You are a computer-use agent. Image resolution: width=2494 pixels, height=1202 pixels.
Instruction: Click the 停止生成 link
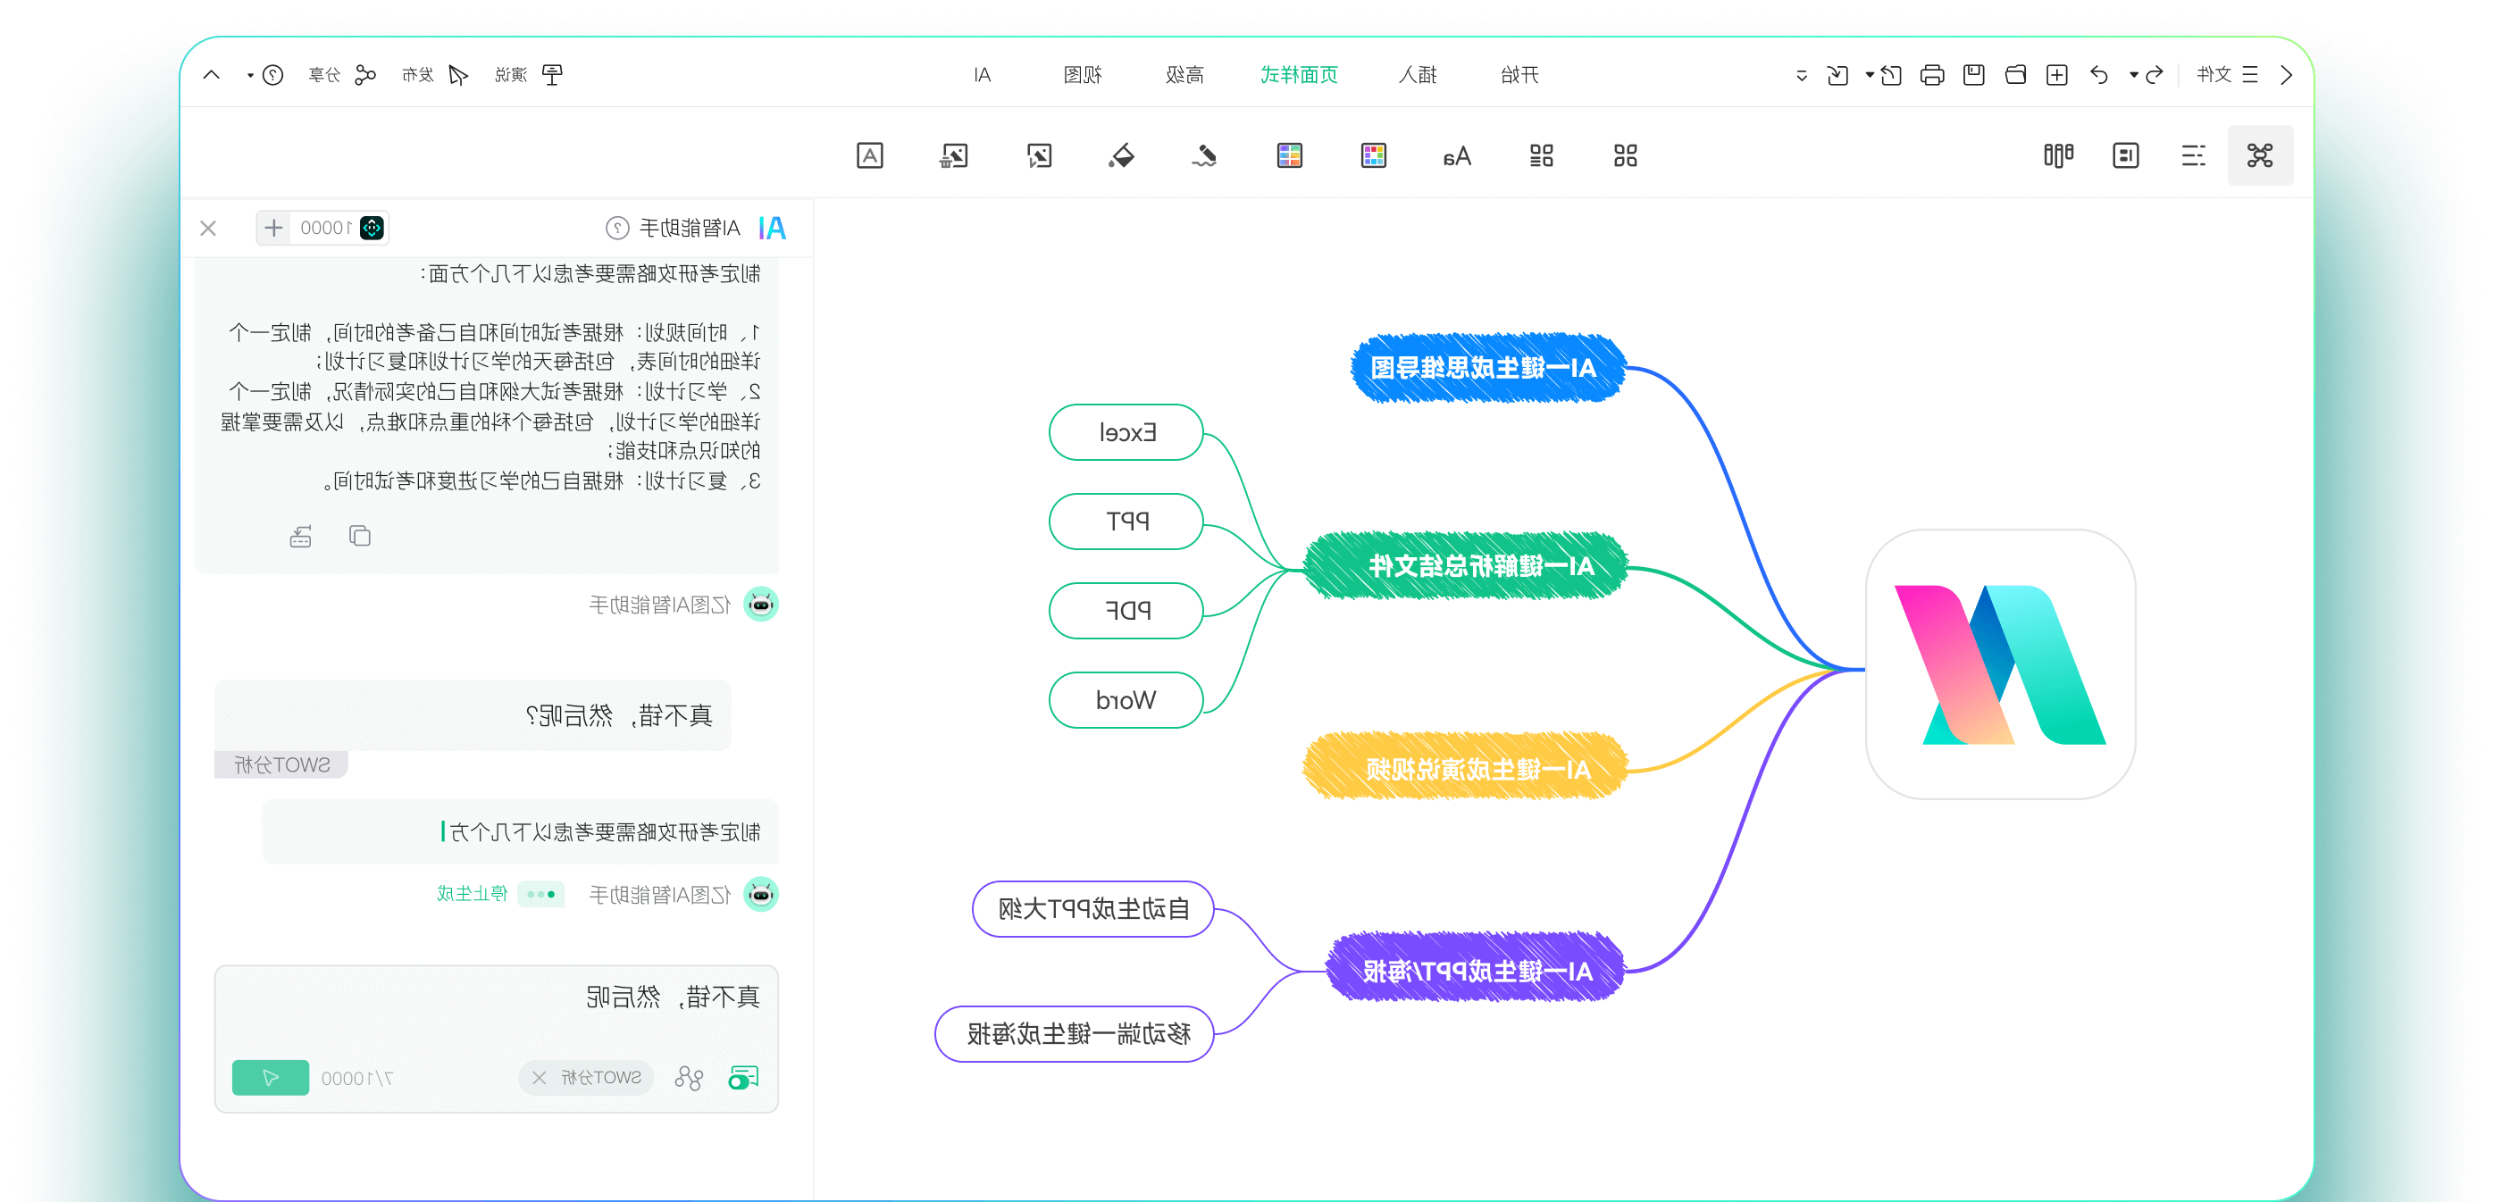(473, 893)
